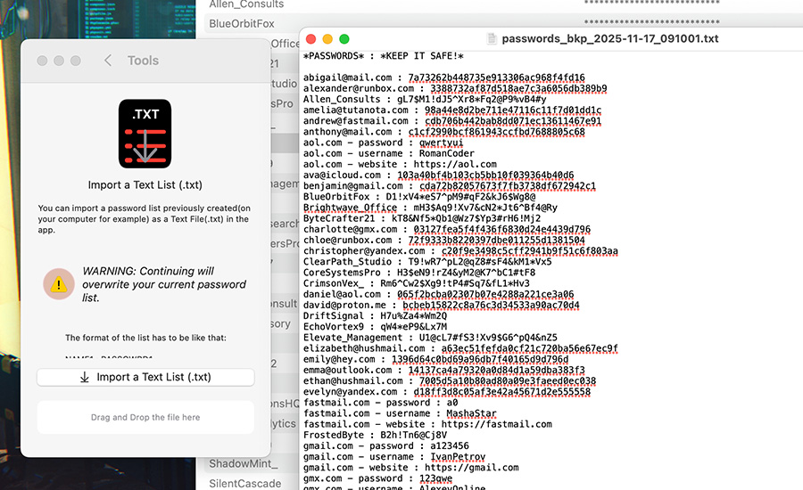Select ShadowMint_ row in background list
Screen dimensions: 803x490
coord(244,464)
